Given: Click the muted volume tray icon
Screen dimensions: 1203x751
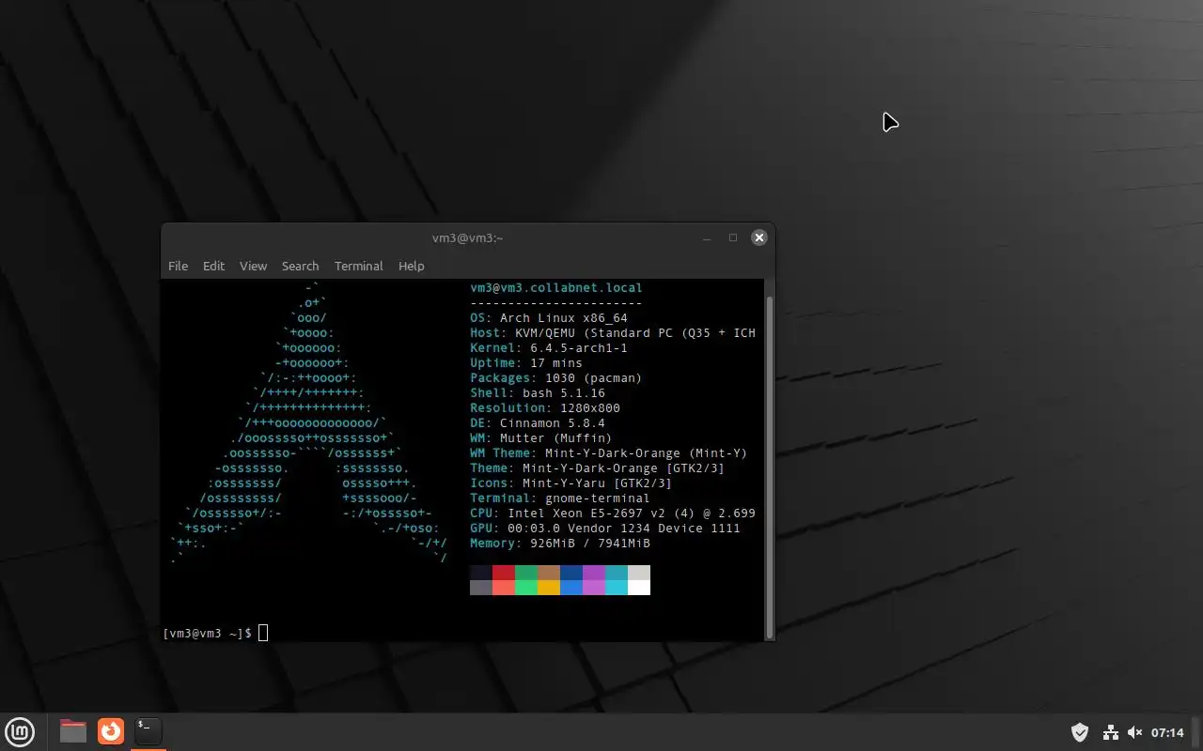Looking at the screenshot, I should coord(1134,732).
